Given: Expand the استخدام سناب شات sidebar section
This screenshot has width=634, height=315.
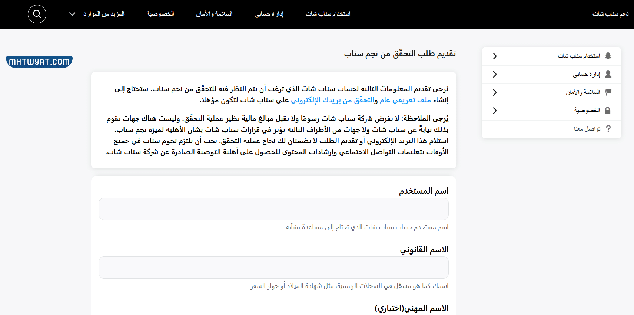Looking at the screenshot, I should pos(495,56).
